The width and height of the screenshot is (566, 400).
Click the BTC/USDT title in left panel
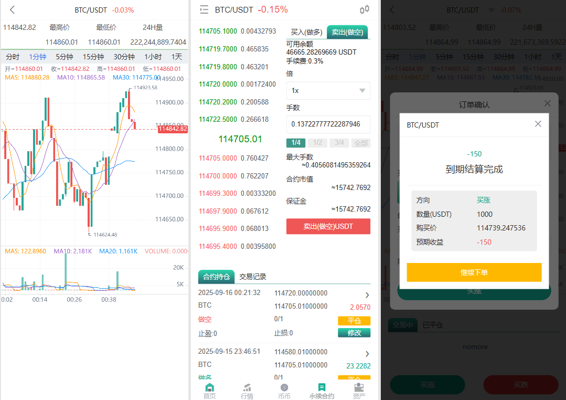[91, 10]
